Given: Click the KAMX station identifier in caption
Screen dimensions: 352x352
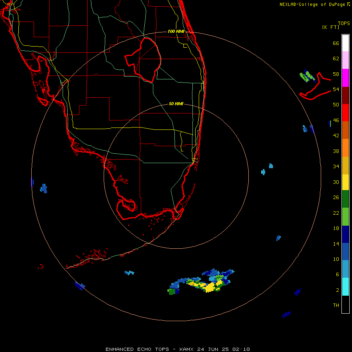Looking at the screenshot, I should coord(187,349).
